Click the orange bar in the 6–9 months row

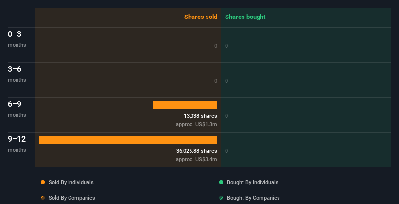(x=185, y=105)
